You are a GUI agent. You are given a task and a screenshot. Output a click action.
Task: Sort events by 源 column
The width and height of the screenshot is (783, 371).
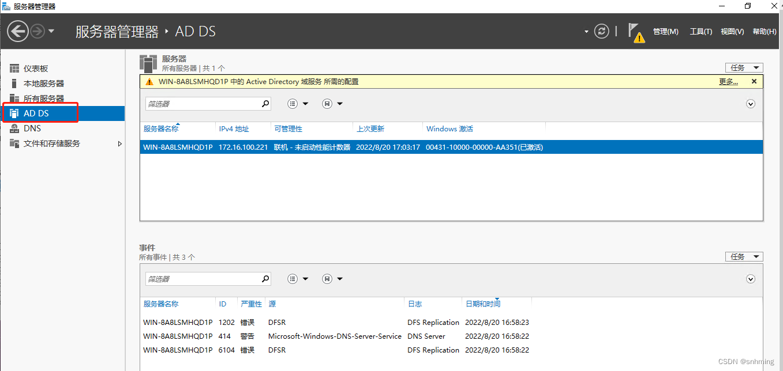pos(272,304)
